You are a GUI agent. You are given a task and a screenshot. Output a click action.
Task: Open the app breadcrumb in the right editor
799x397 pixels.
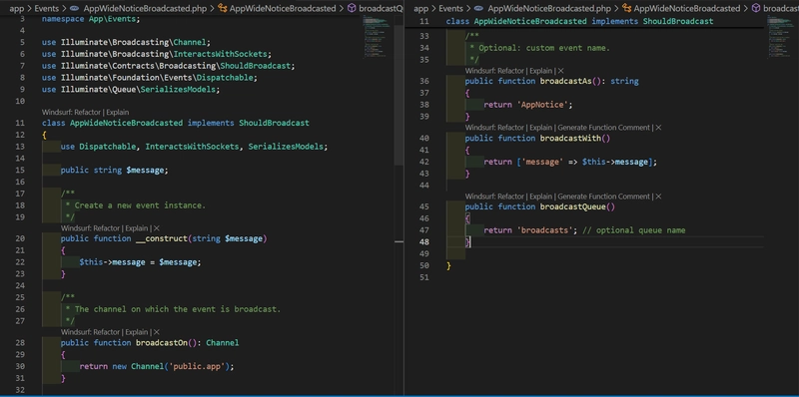point(420,8)
